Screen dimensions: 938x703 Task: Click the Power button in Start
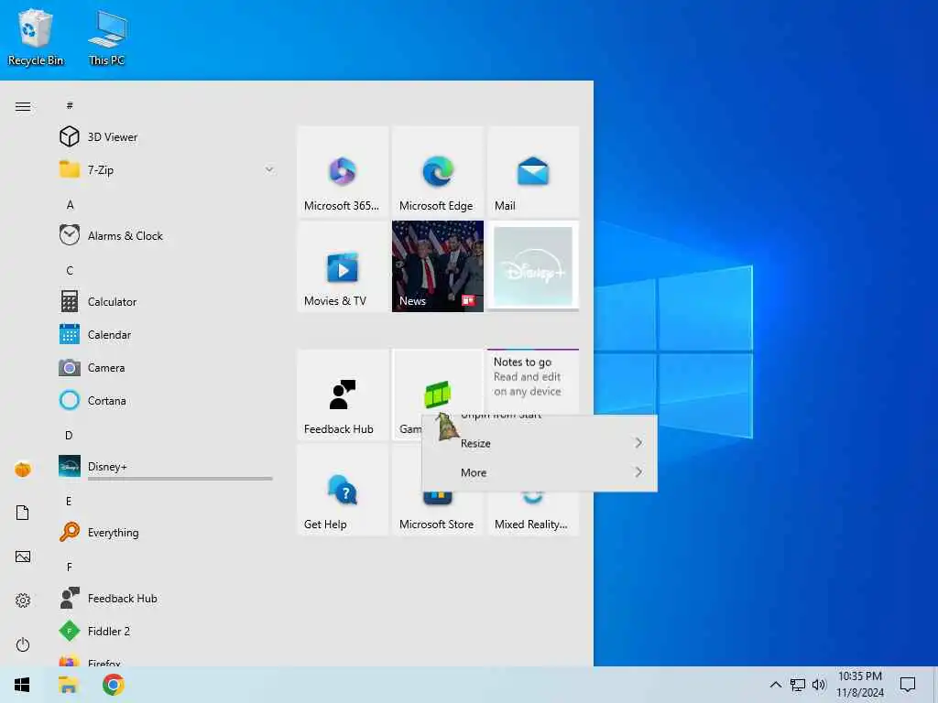tap(23, 644)
